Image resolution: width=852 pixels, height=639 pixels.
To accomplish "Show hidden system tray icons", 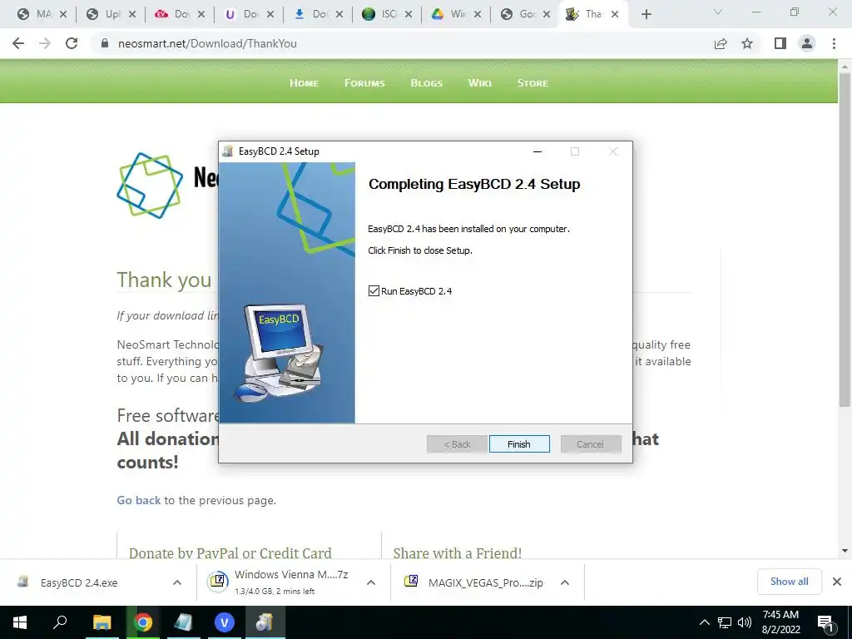I will pos(704,622).
